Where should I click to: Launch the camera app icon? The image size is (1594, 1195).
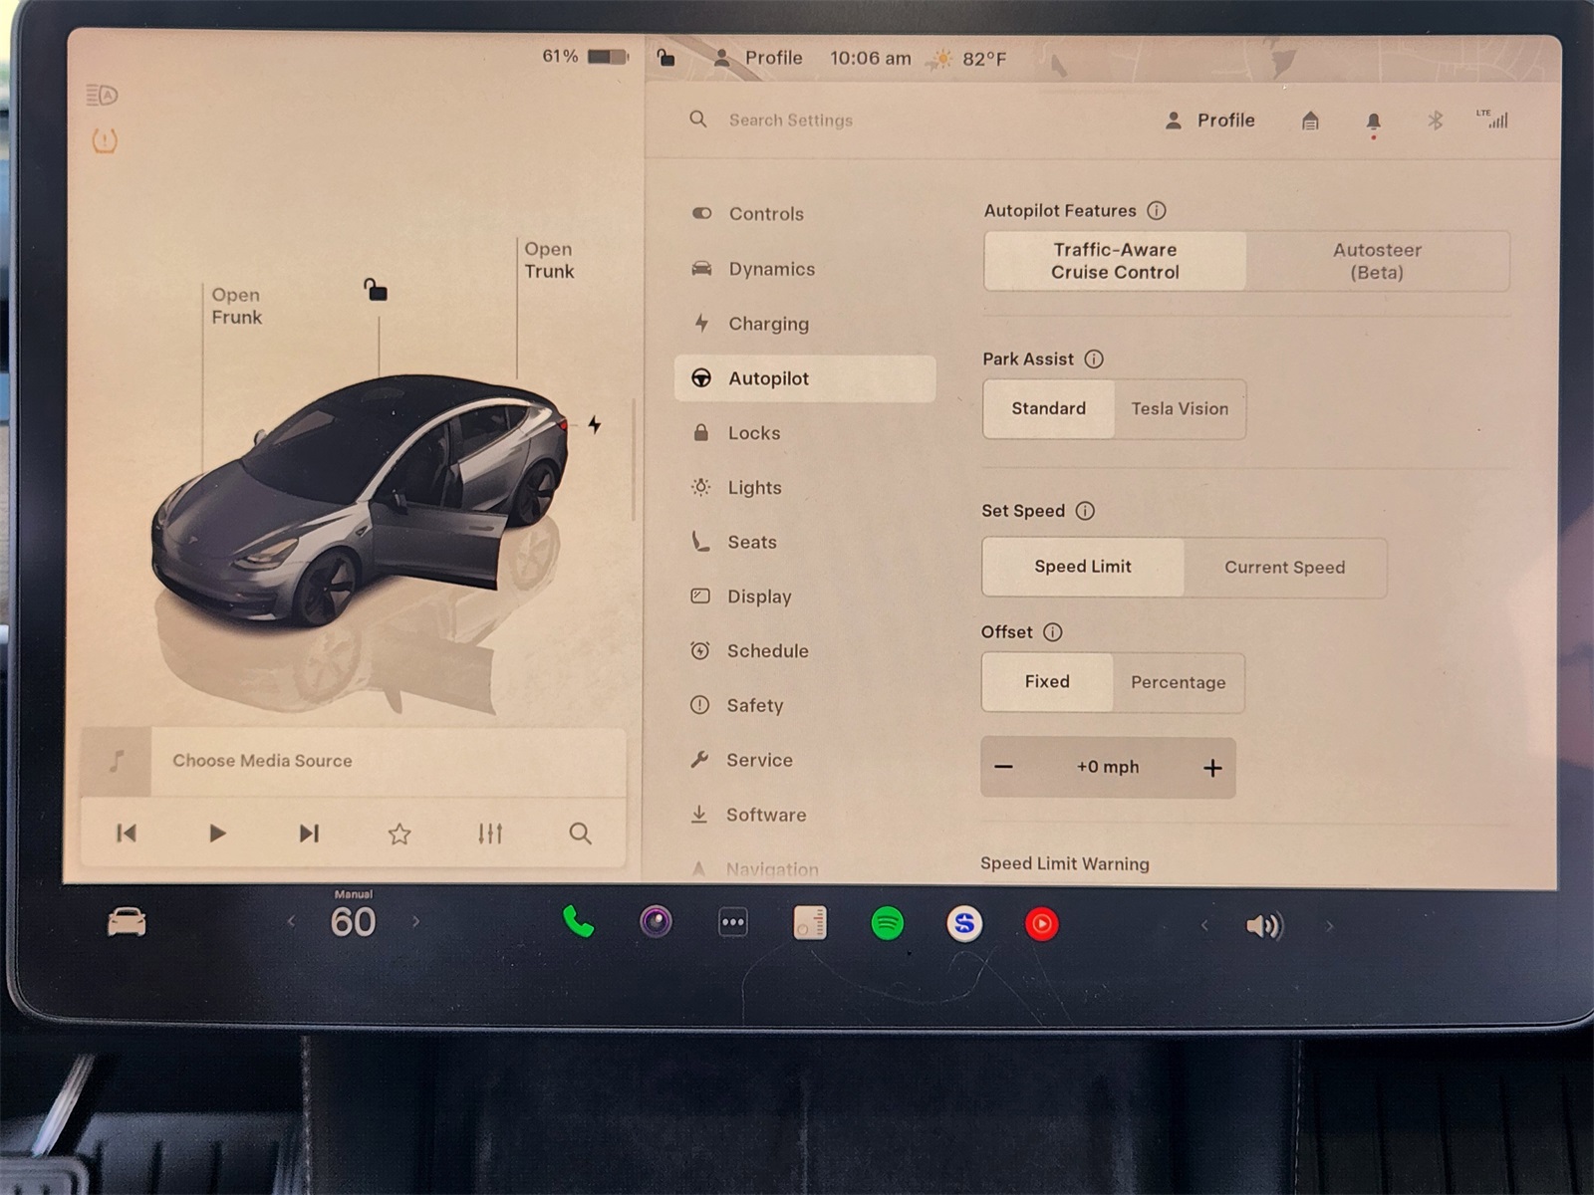[x=656, y=922]
